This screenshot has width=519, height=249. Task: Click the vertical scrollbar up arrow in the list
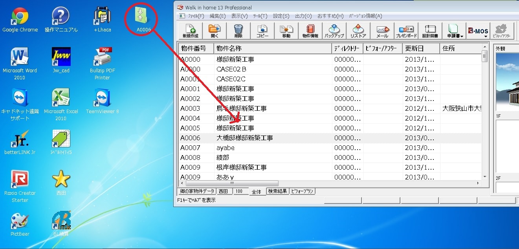(485, 46)
